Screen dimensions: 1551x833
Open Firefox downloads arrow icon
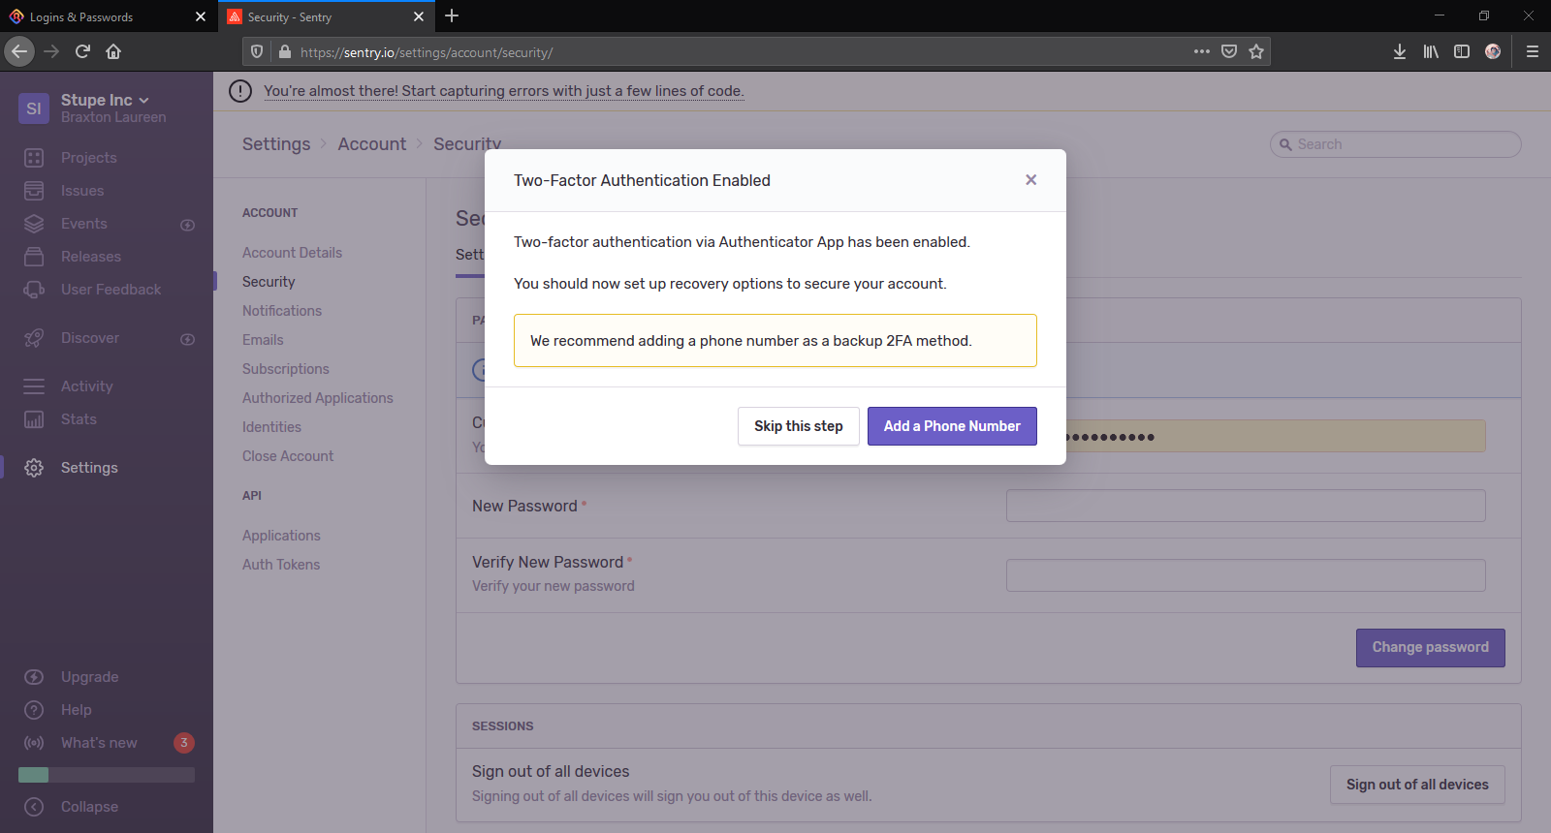click(1399, 51)
